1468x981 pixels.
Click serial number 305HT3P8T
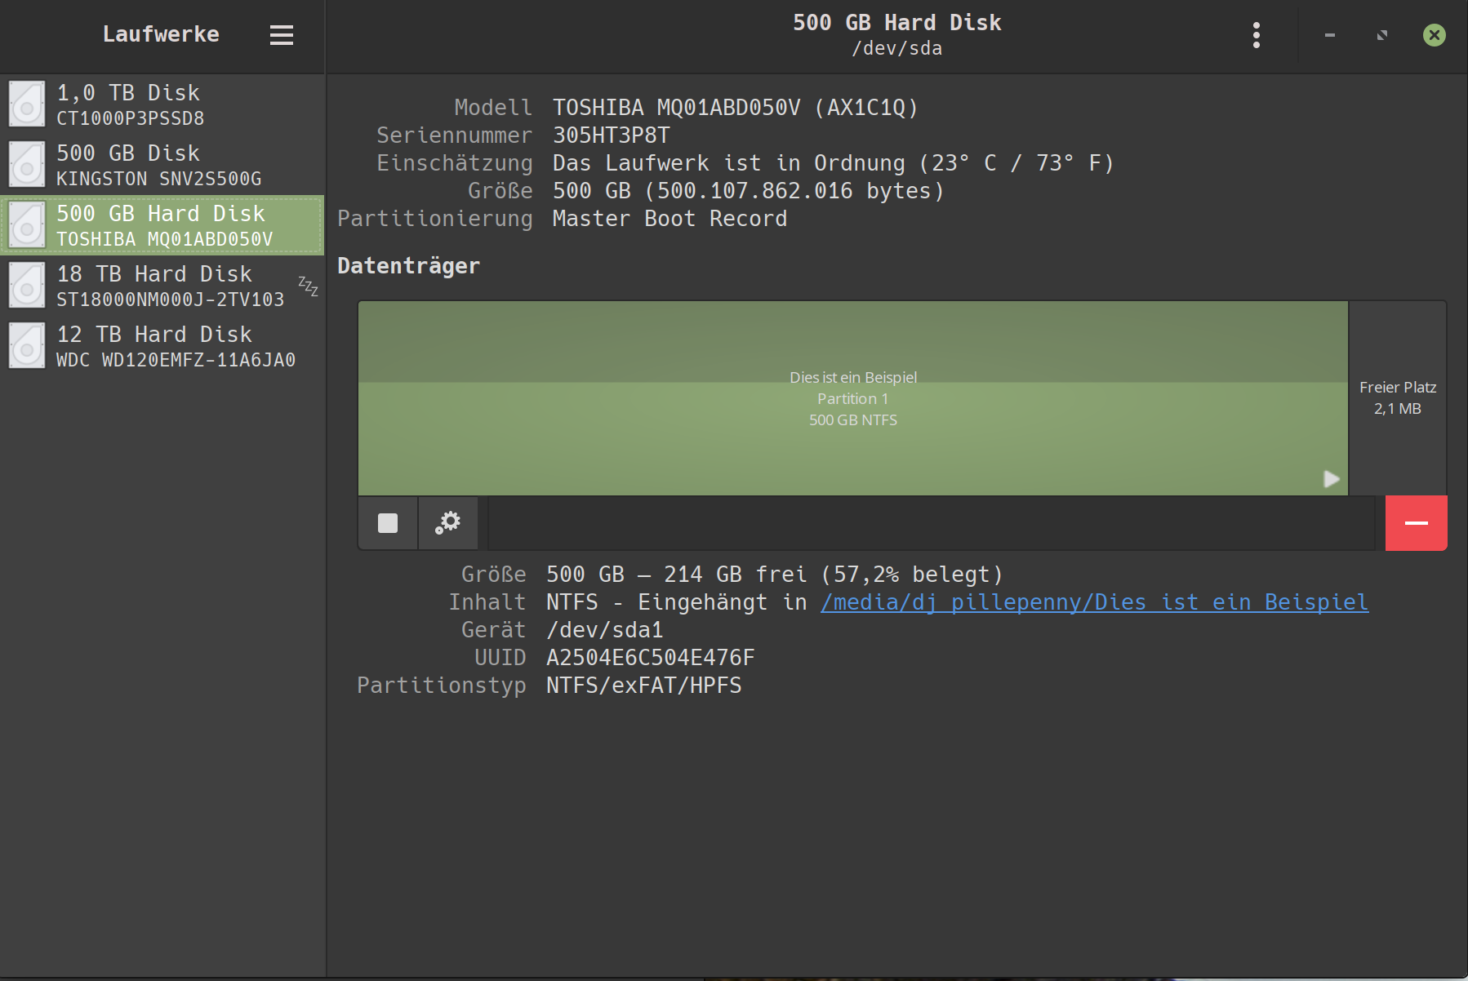pyautogui.click(x=612, y=135)
